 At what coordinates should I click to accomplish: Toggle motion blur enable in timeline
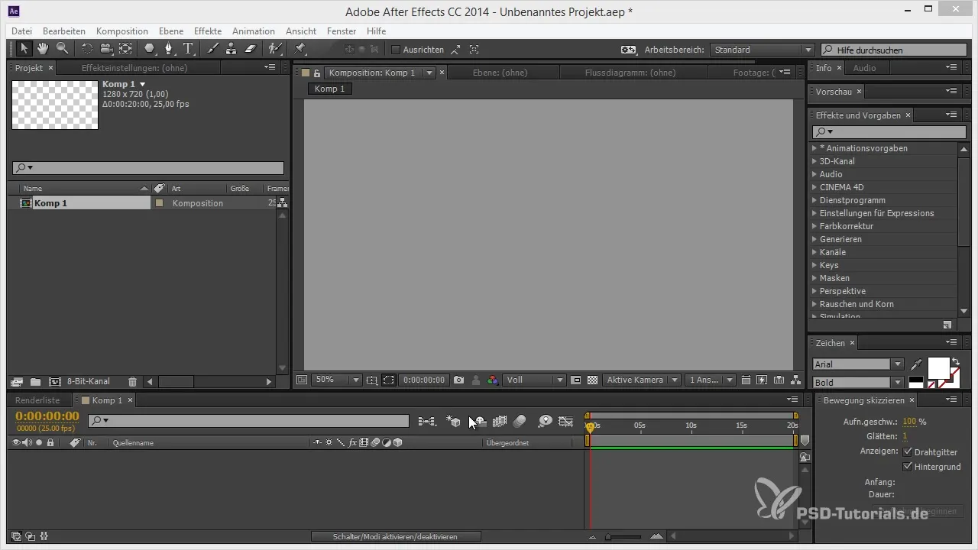tap(520, 421)
